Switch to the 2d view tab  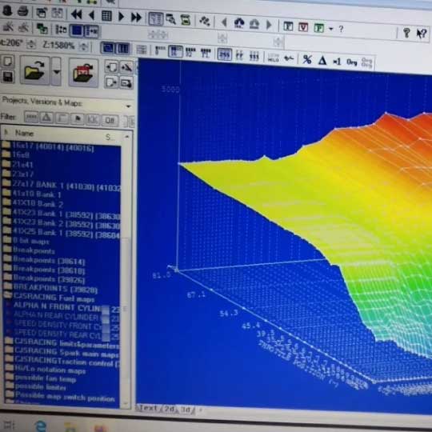(x=170, y=409)
